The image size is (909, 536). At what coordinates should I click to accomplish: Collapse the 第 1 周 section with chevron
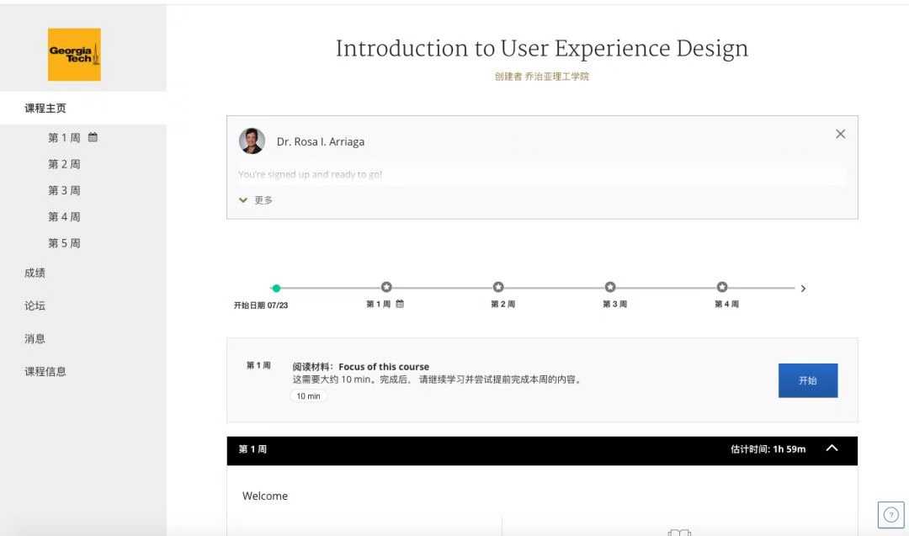point(832,448)
